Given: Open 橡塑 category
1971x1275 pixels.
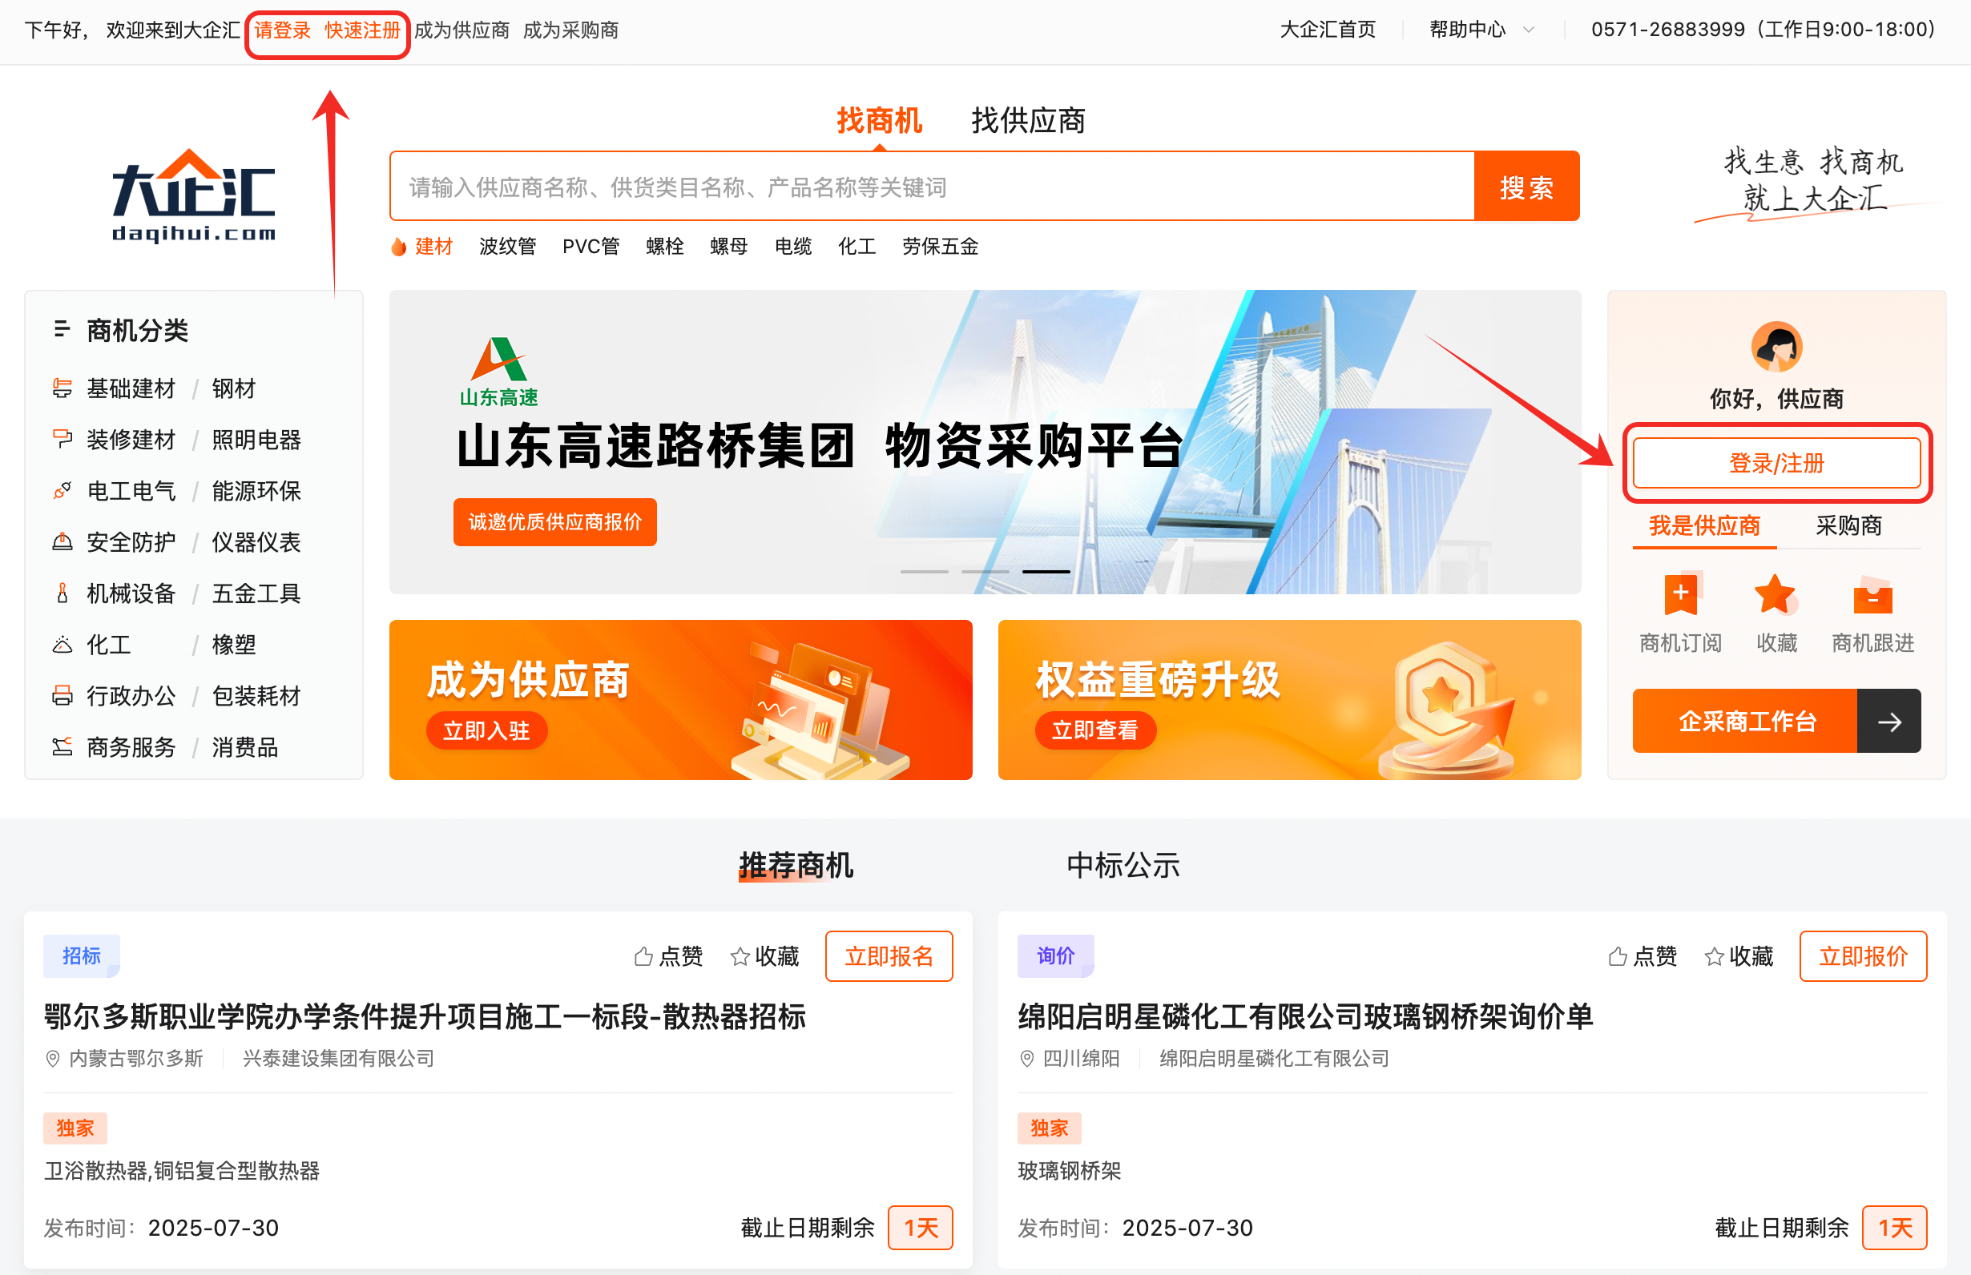Looking at the screenshot, I should coord(233,645).
